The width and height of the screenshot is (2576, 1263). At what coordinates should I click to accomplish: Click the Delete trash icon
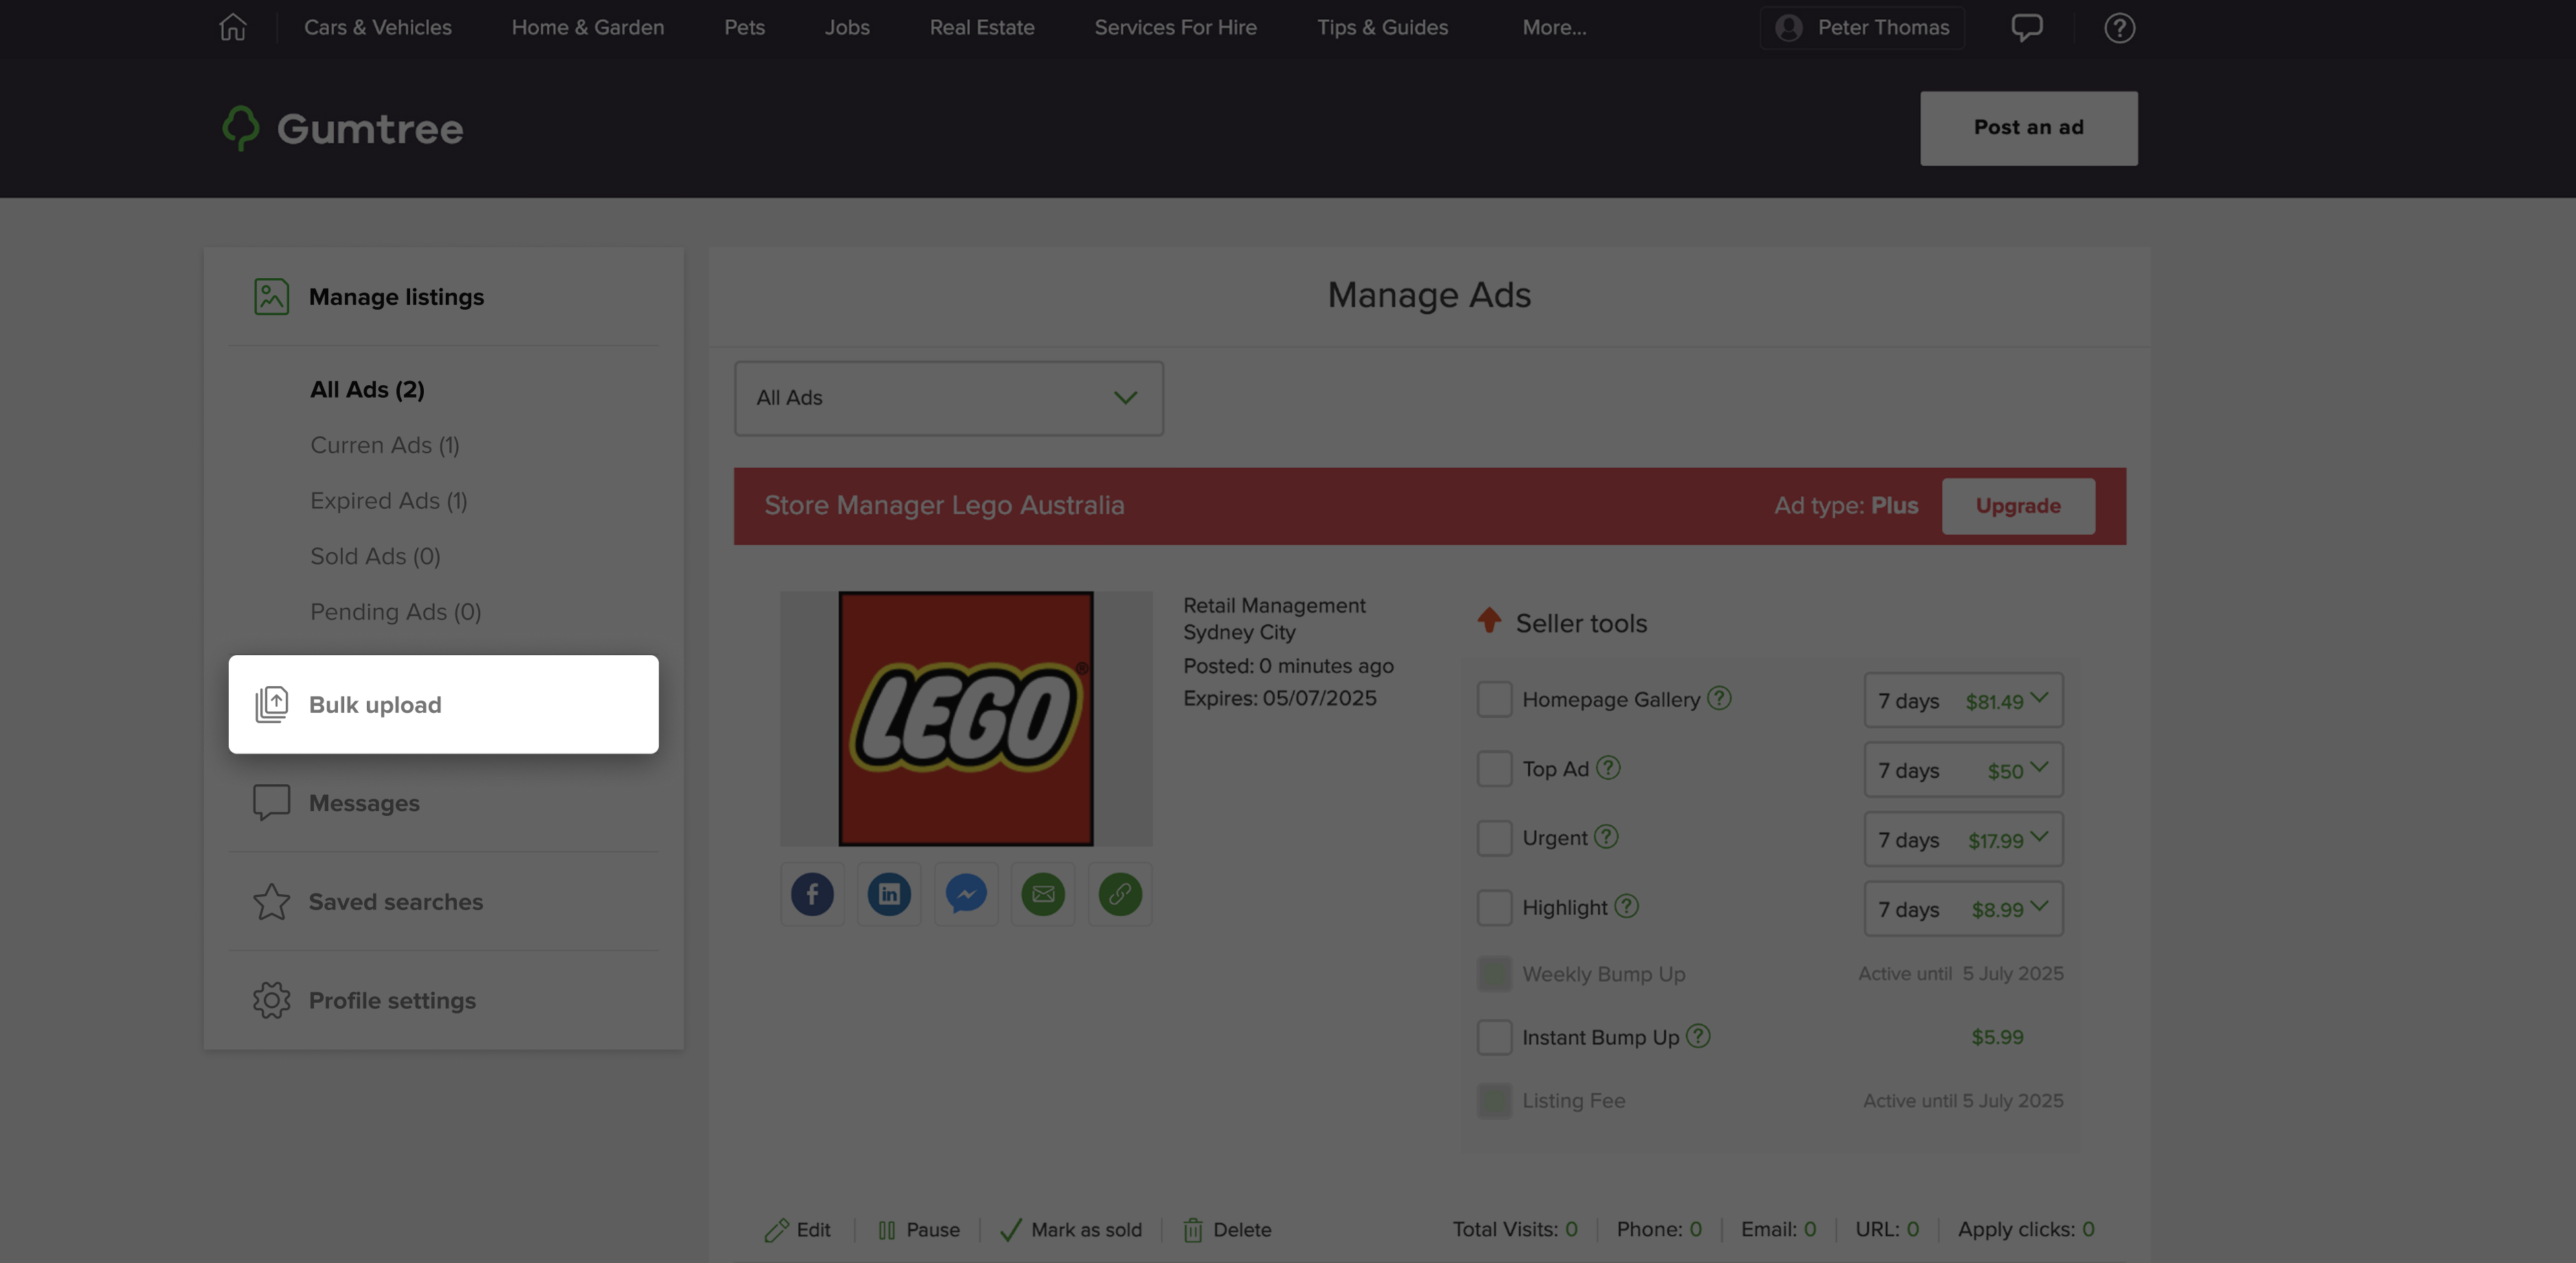pos(1193,1230)
